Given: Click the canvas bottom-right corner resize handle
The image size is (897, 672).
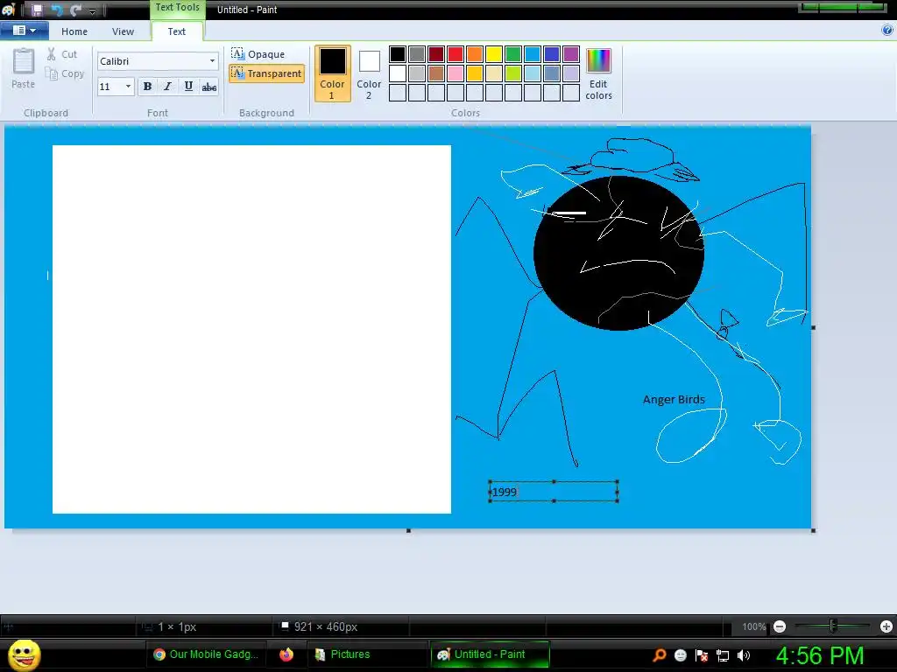Looking at the screenshot, I should pyautogui.click(x=814, y=531).
